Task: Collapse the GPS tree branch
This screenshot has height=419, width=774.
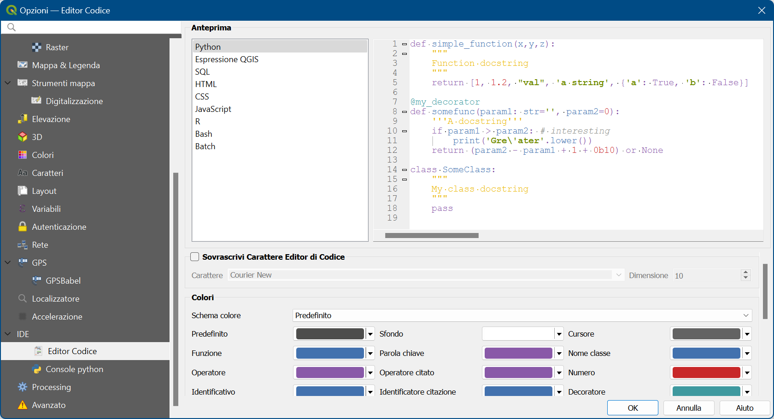Action: coord(8,262)
